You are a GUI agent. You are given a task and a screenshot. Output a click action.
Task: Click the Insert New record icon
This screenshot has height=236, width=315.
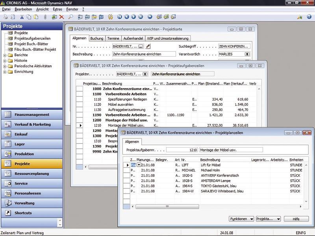click(x=54, y=17)
